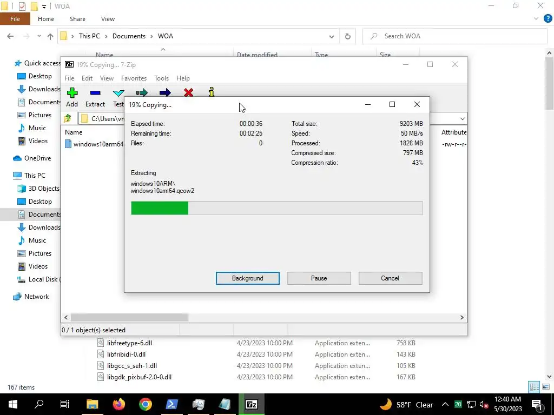Open OneDrive in Explorer sidebar
Image resolution: width=554 pixels, height=415 pixels.
tap(37, 158)
